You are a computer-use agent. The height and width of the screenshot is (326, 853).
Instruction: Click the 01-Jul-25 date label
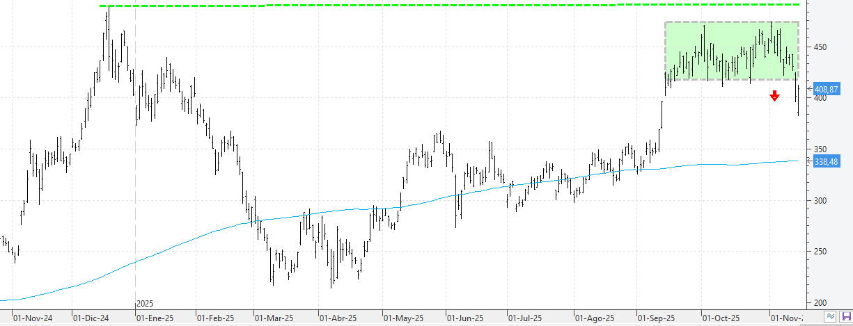526,318
